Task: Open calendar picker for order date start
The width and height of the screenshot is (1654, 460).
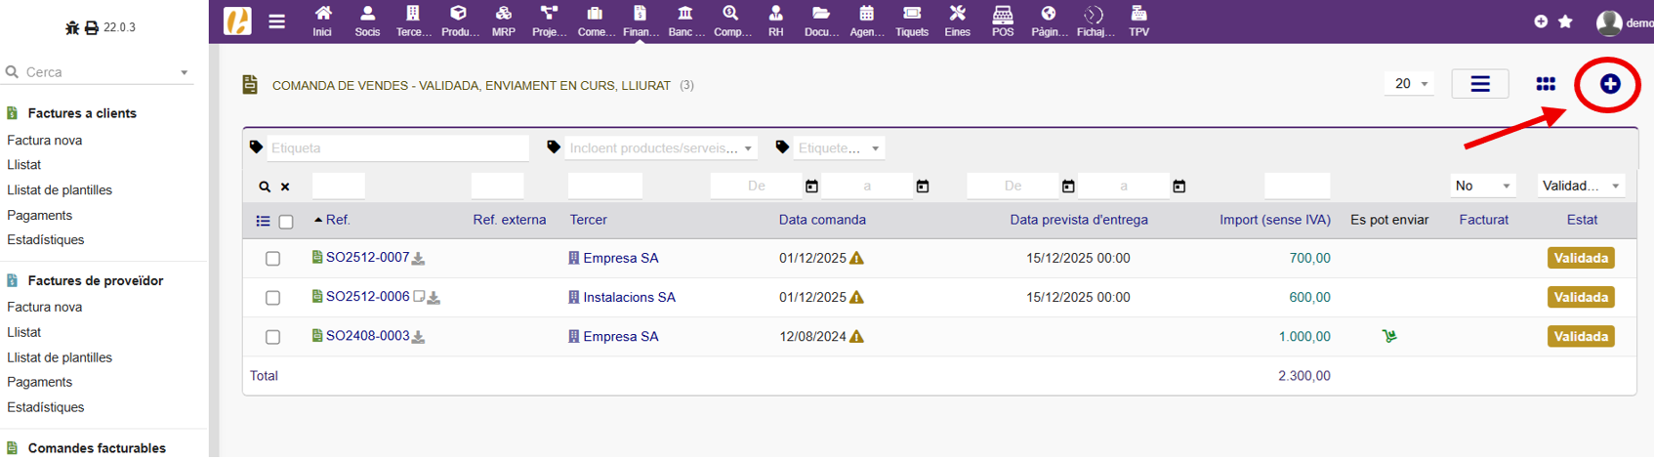Action: (x=811, y=187)
